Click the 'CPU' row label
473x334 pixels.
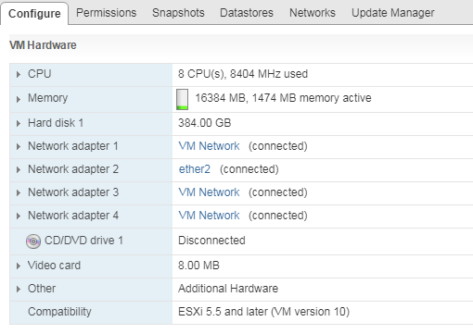(39, 74)
